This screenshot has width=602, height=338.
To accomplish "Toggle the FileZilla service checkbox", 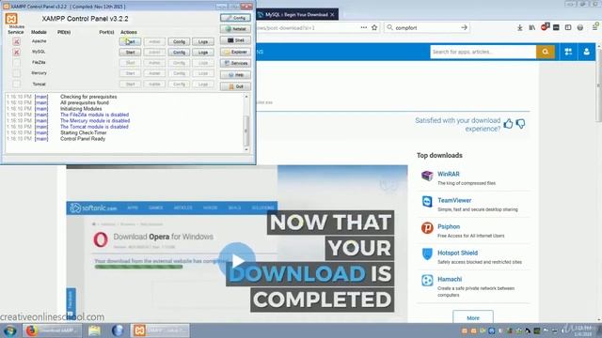I will click(x=16, y=63).
